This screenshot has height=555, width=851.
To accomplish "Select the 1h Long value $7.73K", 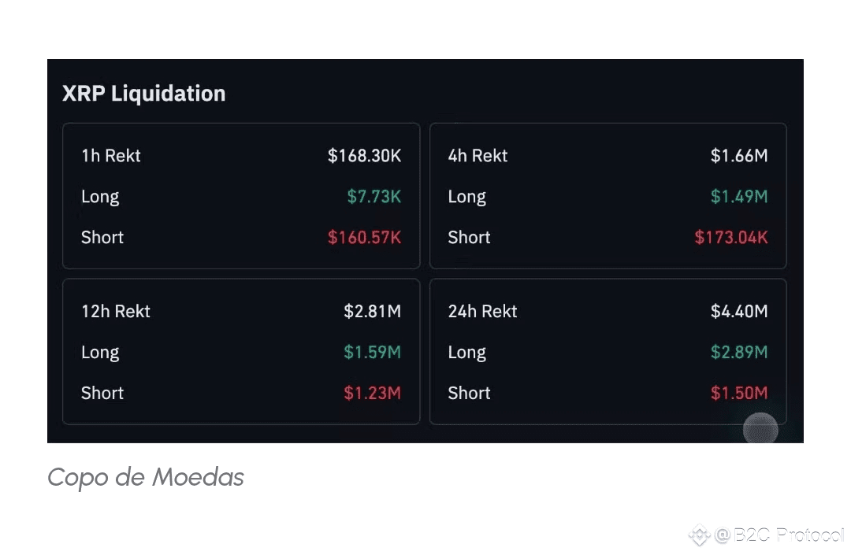I will click(x=373, y=197).
